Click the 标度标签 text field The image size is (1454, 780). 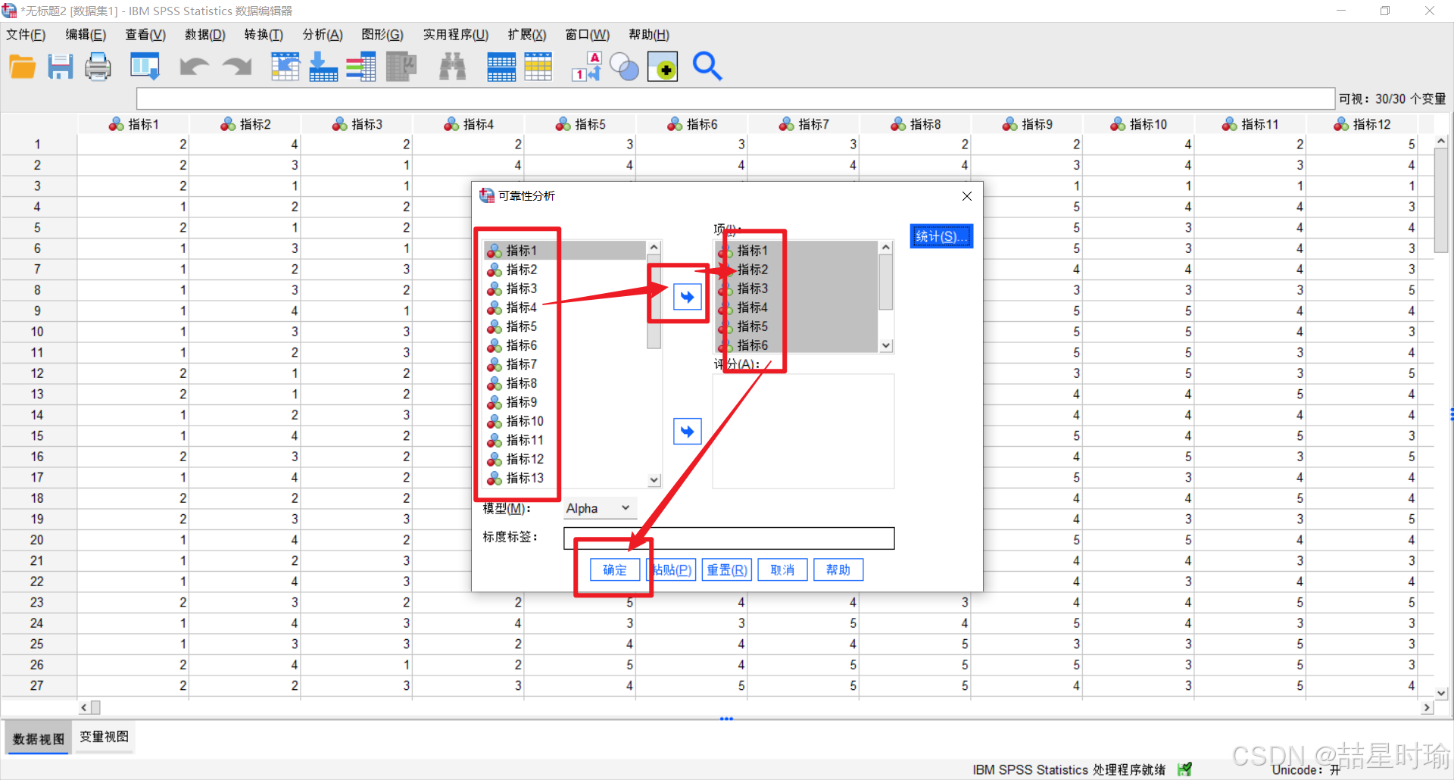[729, 538]
